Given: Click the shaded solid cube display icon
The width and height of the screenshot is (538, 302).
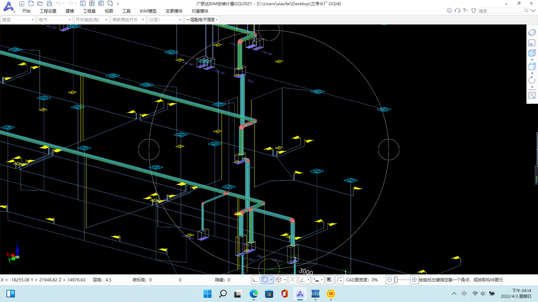Looking at the screenshot, I should [532, 53].
